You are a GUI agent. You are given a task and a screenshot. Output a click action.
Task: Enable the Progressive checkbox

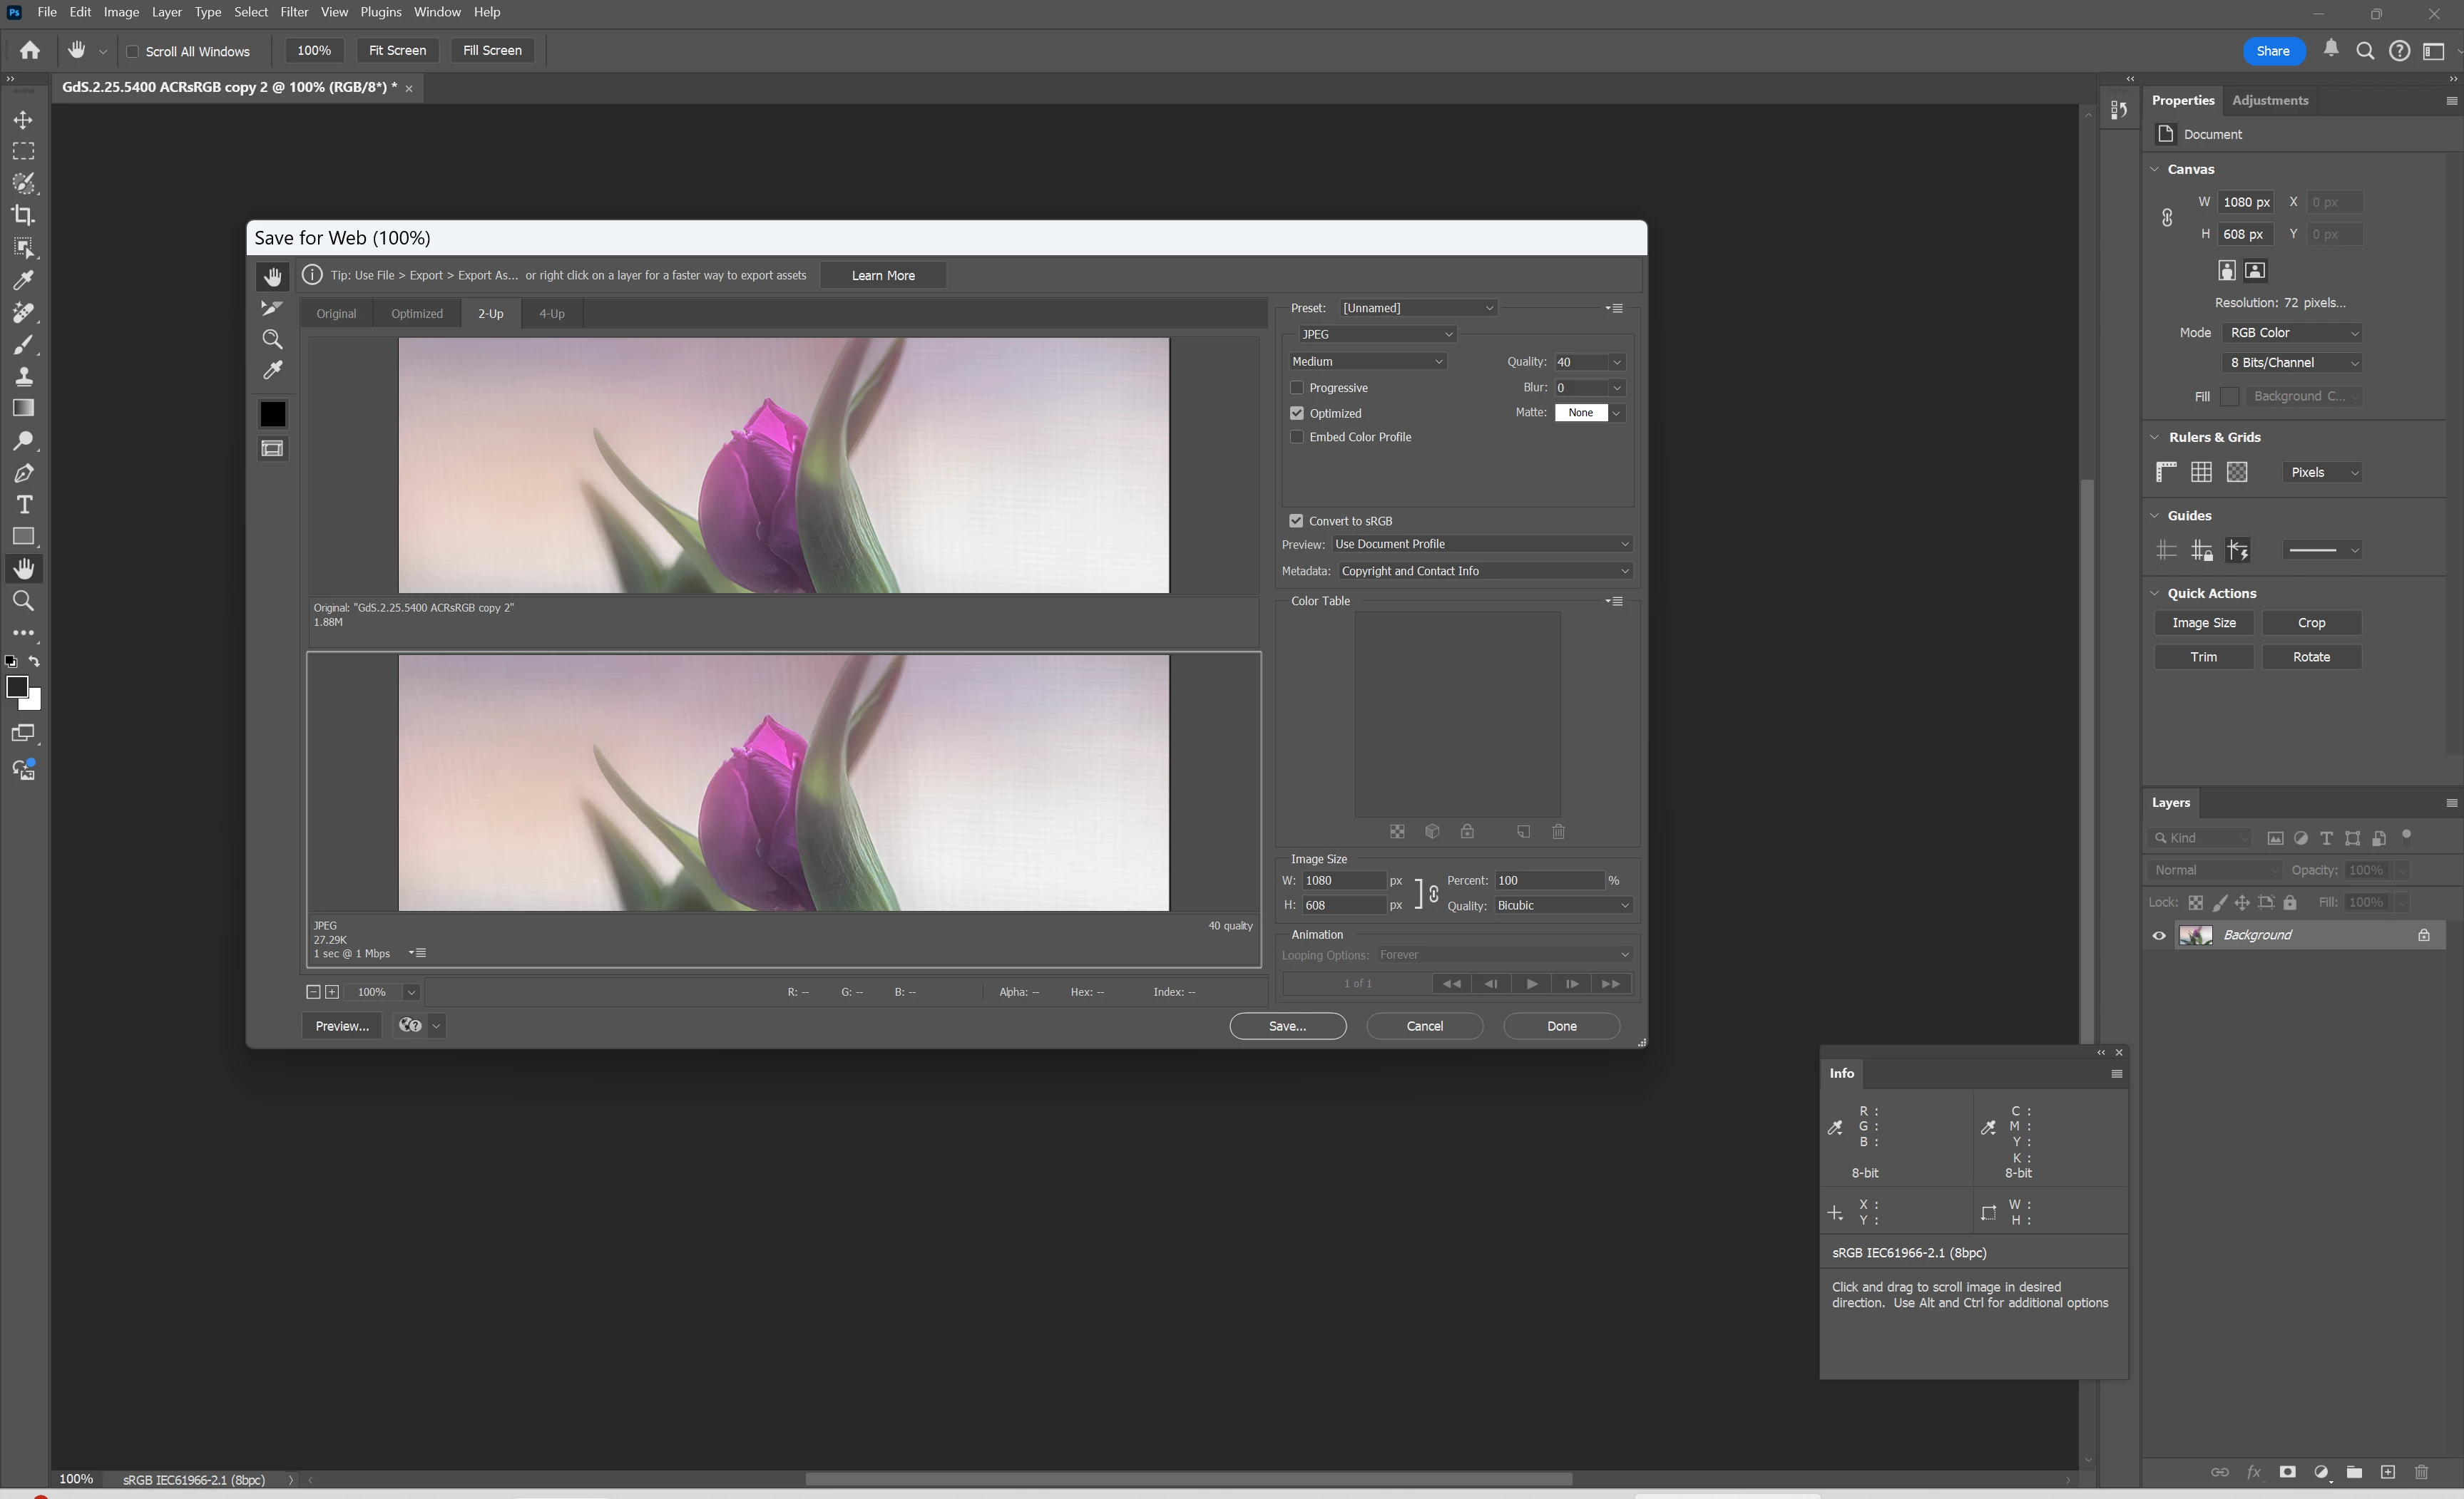tap(1297, 388)
